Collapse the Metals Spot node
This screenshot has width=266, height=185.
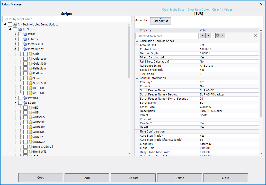pos(15,49)
